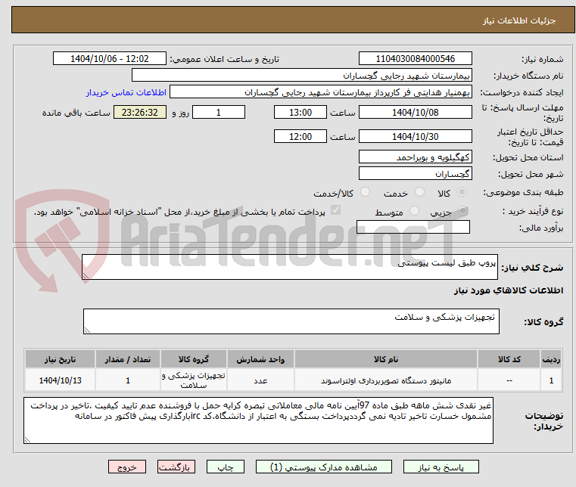
Task: Select the خدمت radio button
Action: pyautogui.click(x=419, y=192)
